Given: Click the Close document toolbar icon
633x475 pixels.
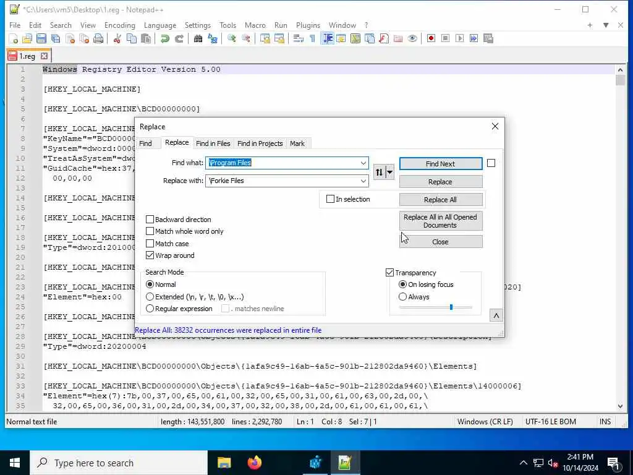Looking at the screenshot, I should [70, 38].
